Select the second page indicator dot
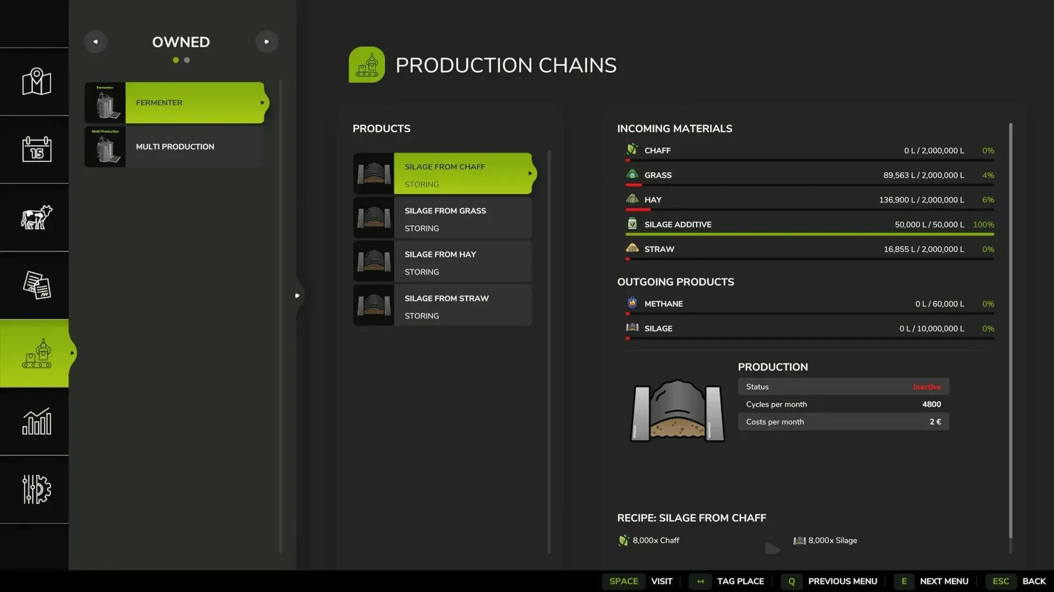 187,60
